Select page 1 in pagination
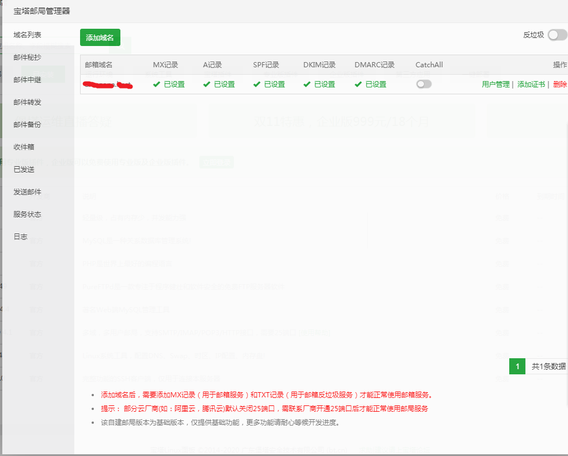Image resolution: width=568 pixels, height=456 pixels. [517, 366]
